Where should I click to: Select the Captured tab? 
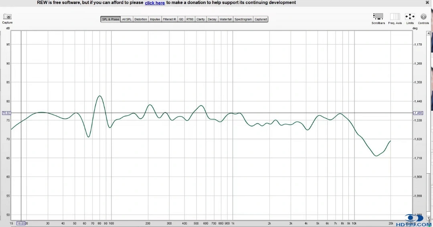pos(261,19)
